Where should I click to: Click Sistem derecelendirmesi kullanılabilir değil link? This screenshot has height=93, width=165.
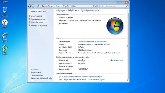point(93,42)
